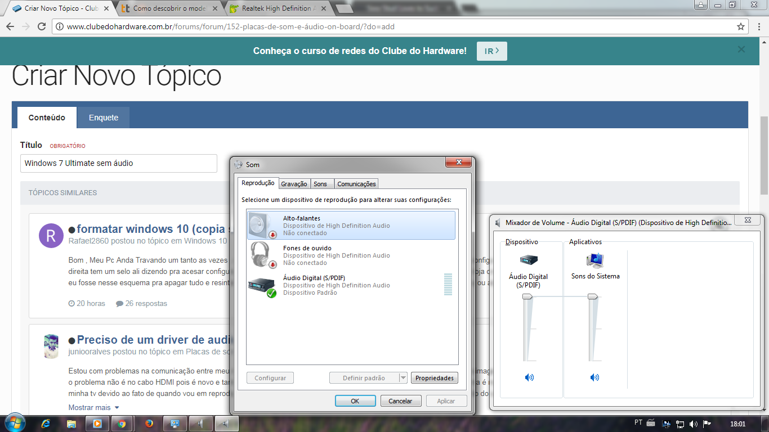The width and height of the screenshot is (769, 432).
Task: Open Windows Explorer from the taskbar
Action: (x=71, y=424)
